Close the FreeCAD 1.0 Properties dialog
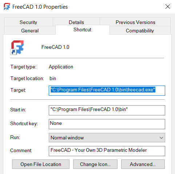The width and height of the screenshot is (175, 174). [168, 7]
